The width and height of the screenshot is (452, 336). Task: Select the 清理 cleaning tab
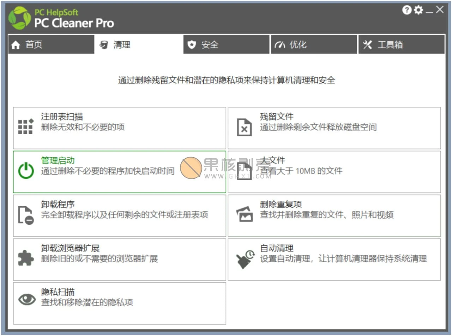click(139, 45)
